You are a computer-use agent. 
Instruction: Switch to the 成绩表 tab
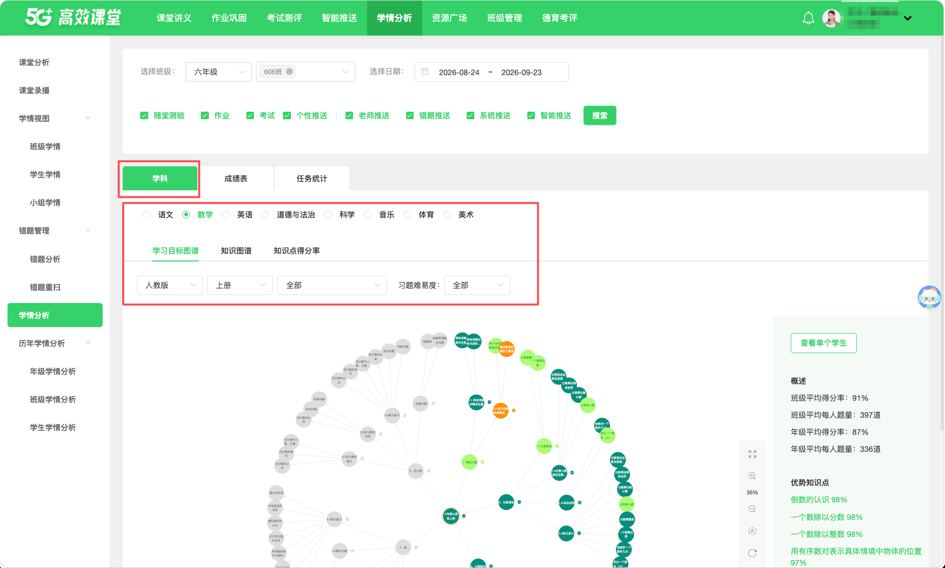click(236, 178)
